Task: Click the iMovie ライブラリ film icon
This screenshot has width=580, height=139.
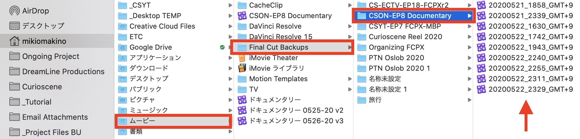Action: [242, 68]
